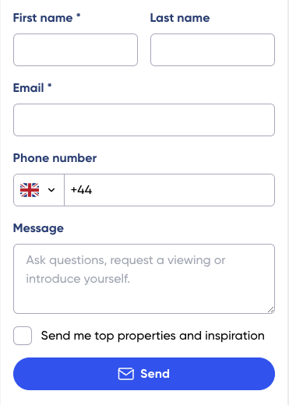Select the Email input field
This screenshot has width=289, height=405.
[144, 120]
